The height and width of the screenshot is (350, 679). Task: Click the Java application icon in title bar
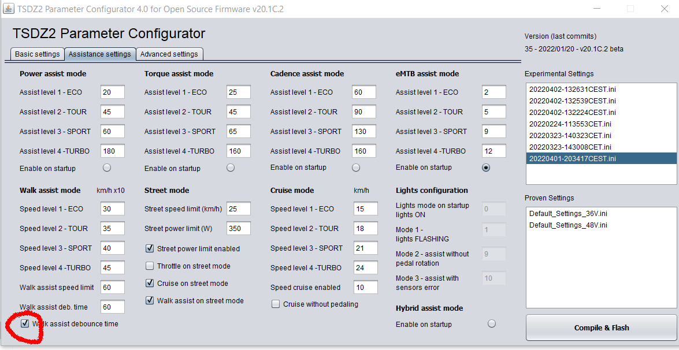coord(8,9)
